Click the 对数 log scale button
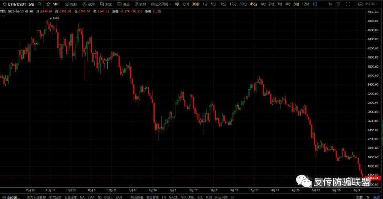The width and height of the screenshot is (383, 199). pyautogui.click(x=359, y=197)
